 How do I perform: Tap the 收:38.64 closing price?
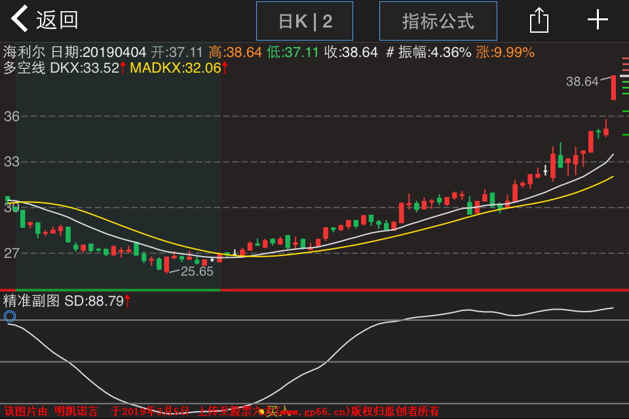[351, 52]
